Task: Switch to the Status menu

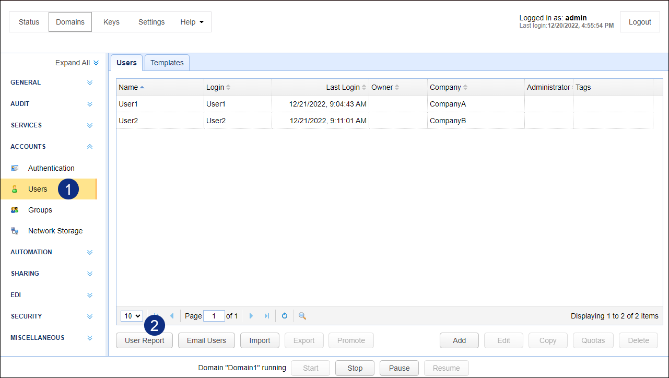Action: tap(29, 22)
